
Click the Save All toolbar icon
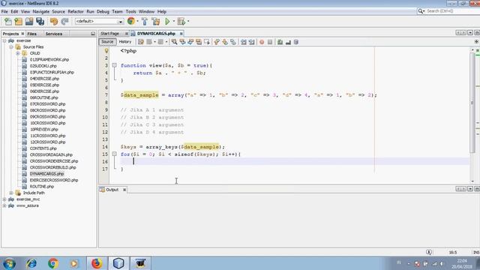40,21
